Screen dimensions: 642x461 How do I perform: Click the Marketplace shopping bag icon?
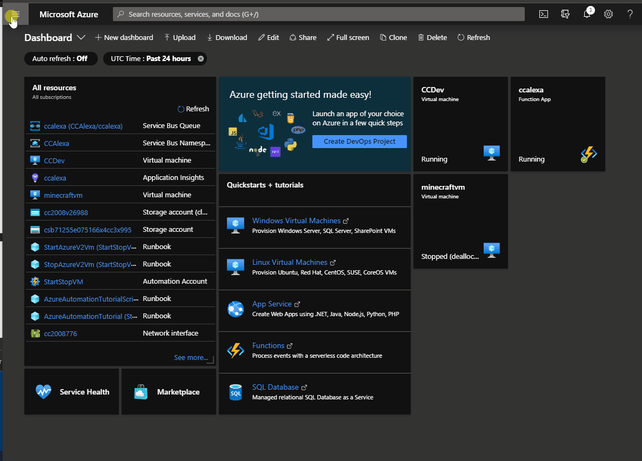(x=141, y=392)
